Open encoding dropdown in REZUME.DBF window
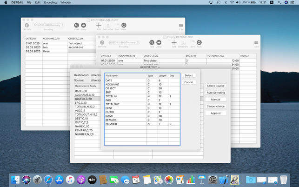Image resolution: width=299 pixels, height=187 pixels. 124,42
